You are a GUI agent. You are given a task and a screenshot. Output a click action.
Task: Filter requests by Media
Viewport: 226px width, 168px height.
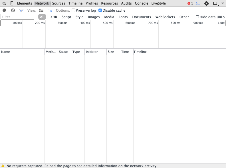pos(109,17)
